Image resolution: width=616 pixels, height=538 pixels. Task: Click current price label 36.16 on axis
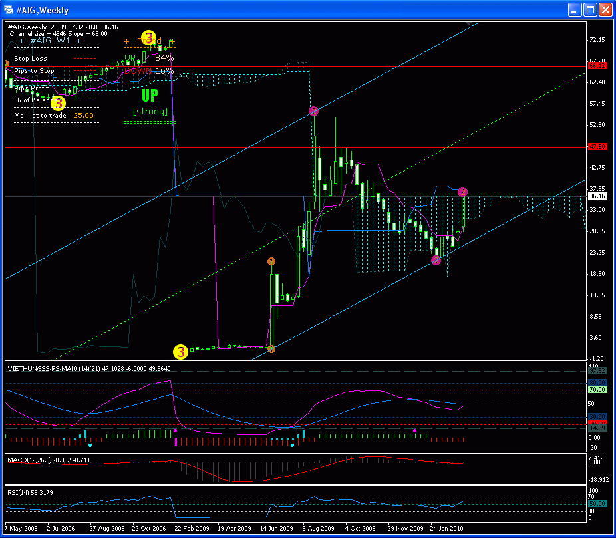click(597, 197)
